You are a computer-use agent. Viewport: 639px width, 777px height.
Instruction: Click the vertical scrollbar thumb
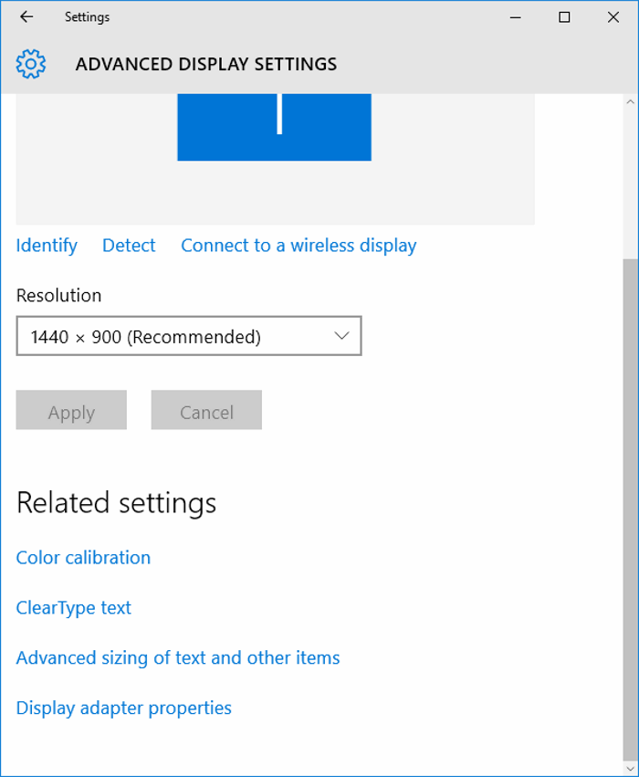click(630, 509)
